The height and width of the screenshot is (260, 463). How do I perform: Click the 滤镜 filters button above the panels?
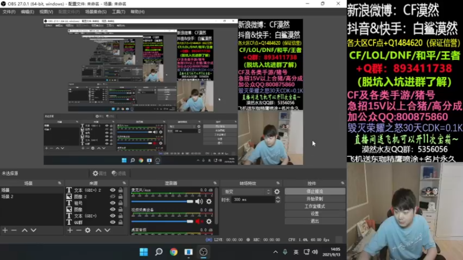pyautogui.click(x=119, y=173)
